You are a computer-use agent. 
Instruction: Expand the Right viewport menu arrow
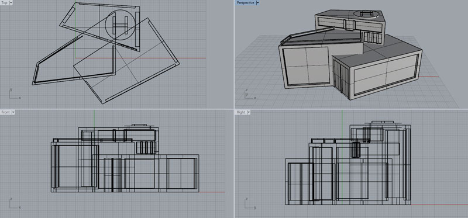pos(249,112)
